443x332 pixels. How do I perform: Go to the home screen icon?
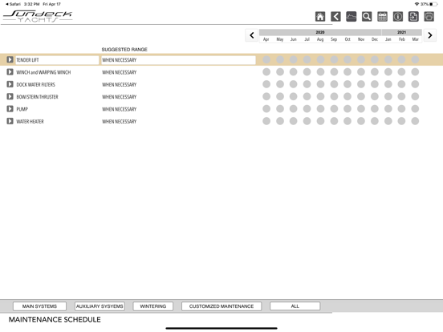pos(320,17)
